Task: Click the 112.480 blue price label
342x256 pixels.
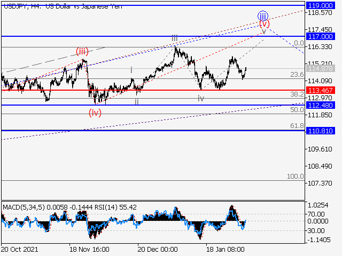Action: (320, 106)
